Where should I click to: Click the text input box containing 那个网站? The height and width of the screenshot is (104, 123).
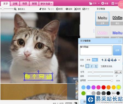96,50
